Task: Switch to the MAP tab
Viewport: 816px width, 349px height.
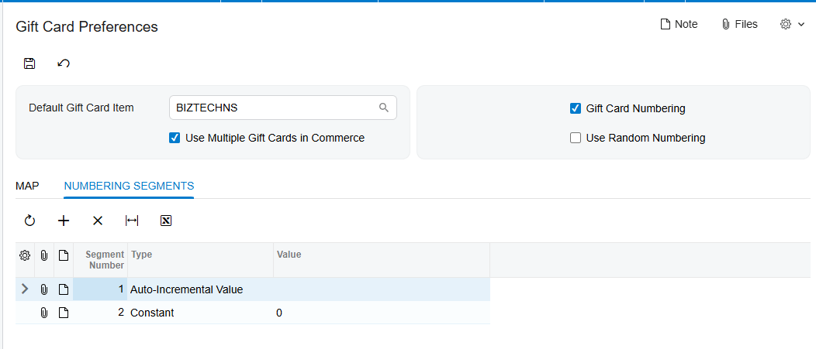Action: (28, 186)
